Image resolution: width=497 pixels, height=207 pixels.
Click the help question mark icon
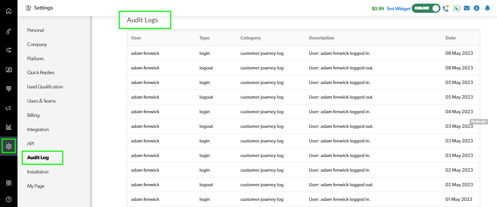[x=9, y=199]
